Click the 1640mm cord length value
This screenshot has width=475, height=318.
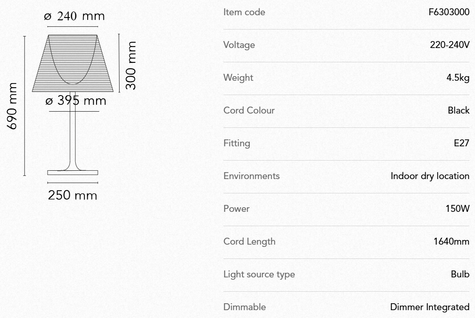[451, 242]
